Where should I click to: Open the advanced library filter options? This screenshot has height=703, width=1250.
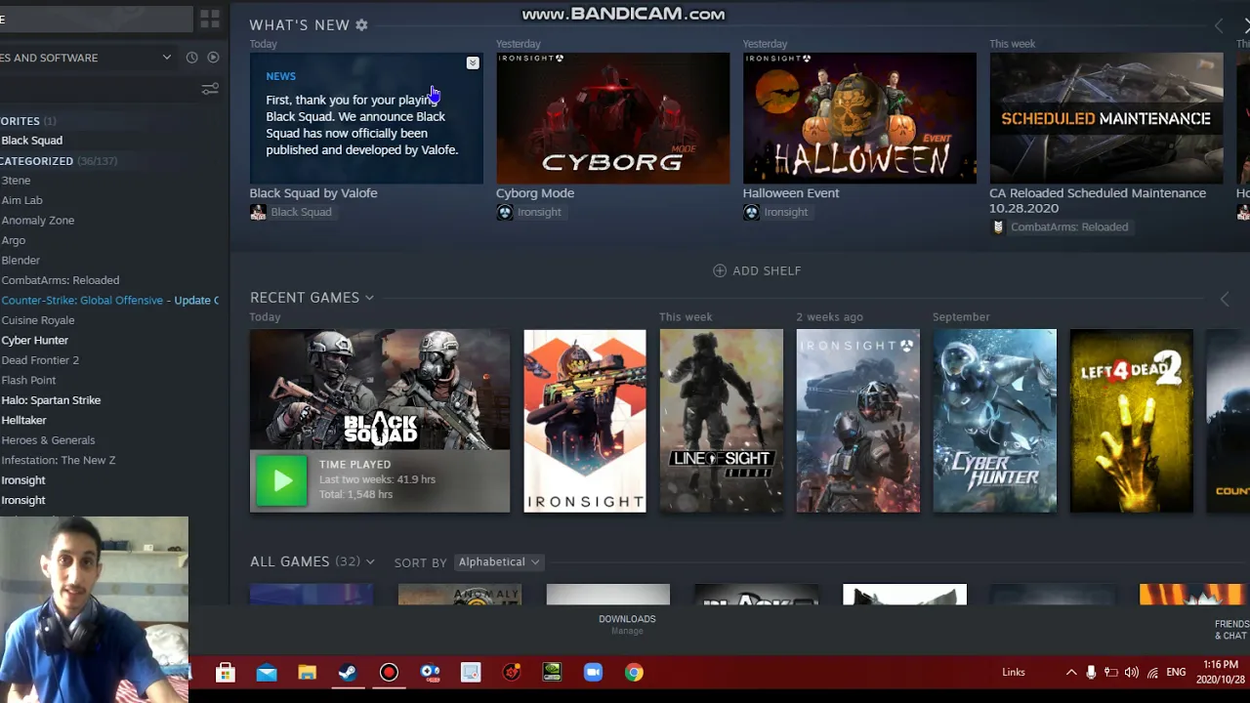click(210, 89)
